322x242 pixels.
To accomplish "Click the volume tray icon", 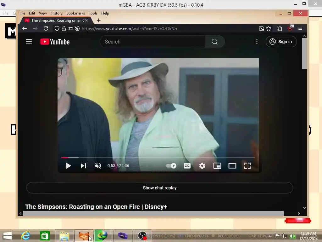I will point(292,236).
